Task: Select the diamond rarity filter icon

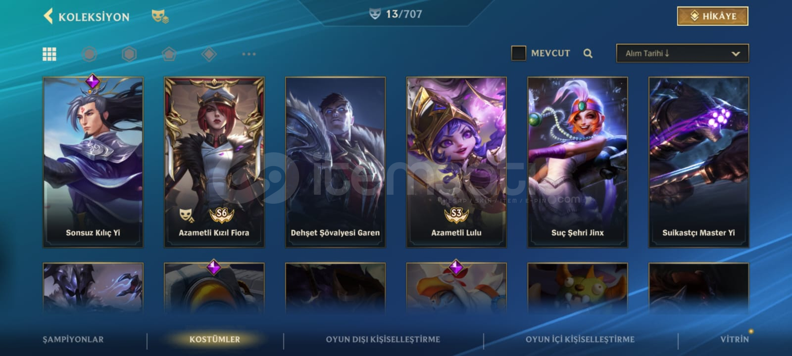Action: (209, 54)
